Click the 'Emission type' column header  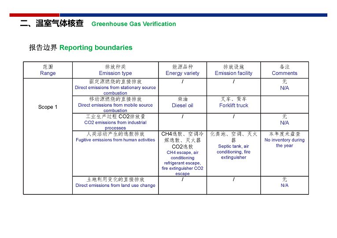click(x=115, y=73)
